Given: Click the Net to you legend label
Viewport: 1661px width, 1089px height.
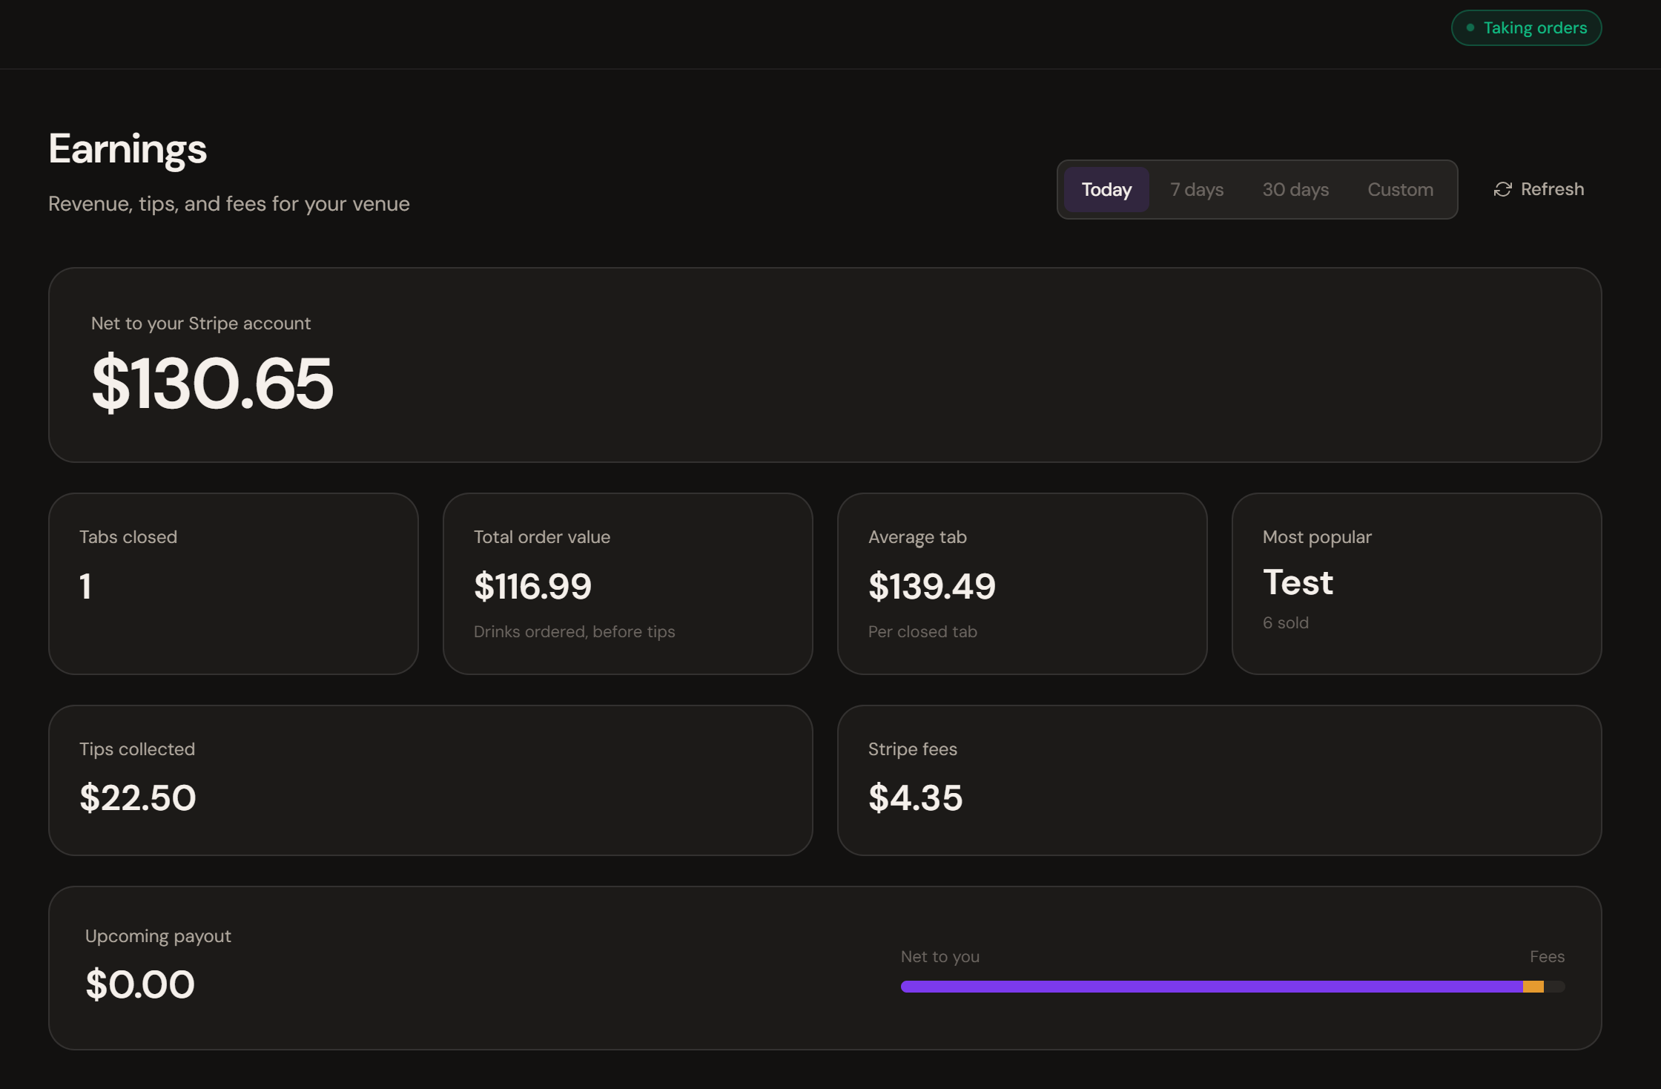Looking at the screenshot, I should click(940, 957).
